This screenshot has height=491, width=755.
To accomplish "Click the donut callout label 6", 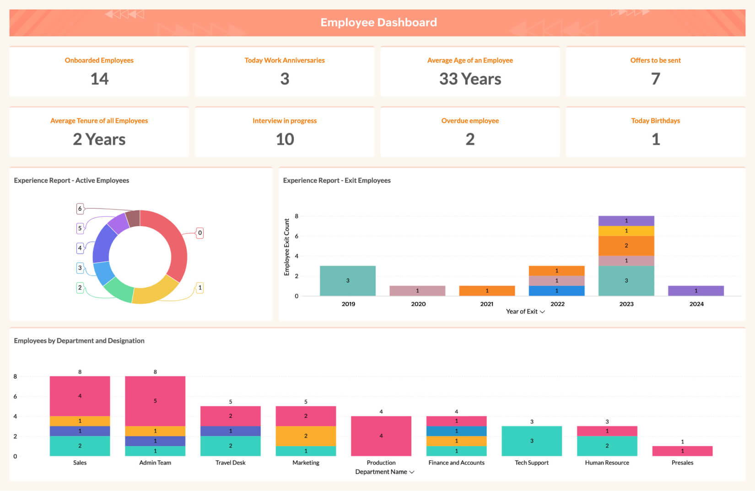I will [x=80, y=209].
